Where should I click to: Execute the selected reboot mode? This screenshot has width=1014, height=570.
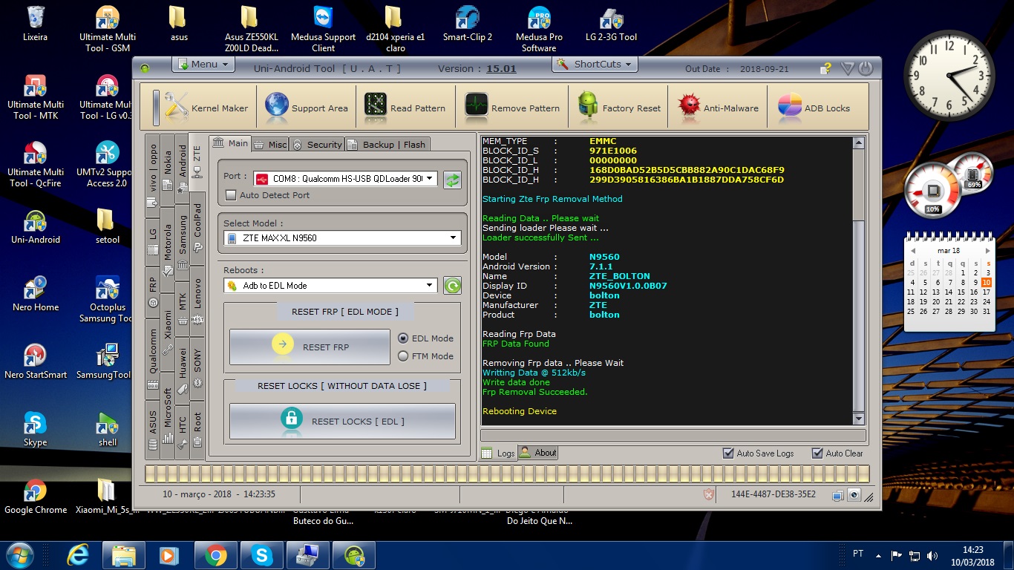pyautogui.click(x=452, y=286)
